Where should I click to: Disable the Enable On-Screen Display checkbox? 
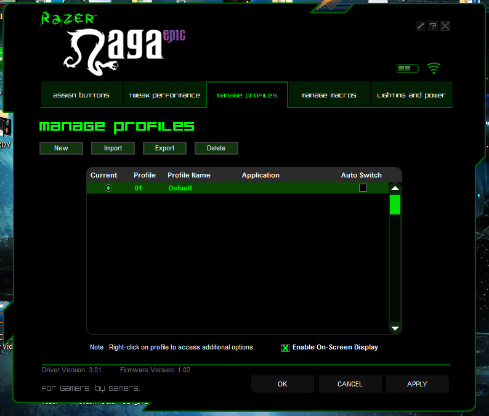coord(285,348)
